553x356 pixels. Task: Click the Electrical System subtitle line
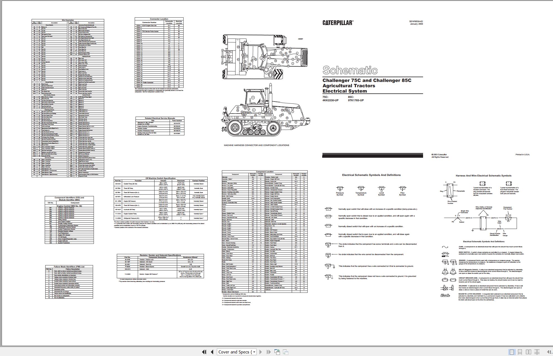[x=345, y=91]
